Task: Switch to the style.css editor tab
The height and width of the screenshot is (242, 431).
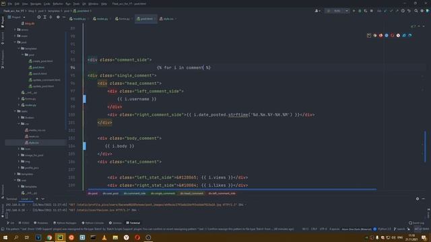Action: tap(168, 19)
